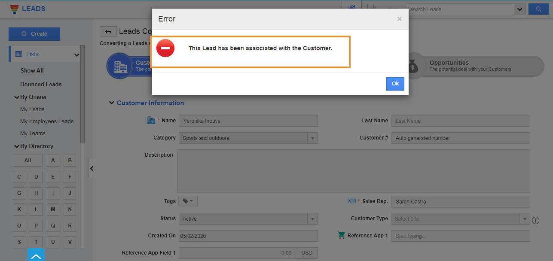553x261 pixels.
Task: Collapse the Customer Information section
Action: pos(112,103)
